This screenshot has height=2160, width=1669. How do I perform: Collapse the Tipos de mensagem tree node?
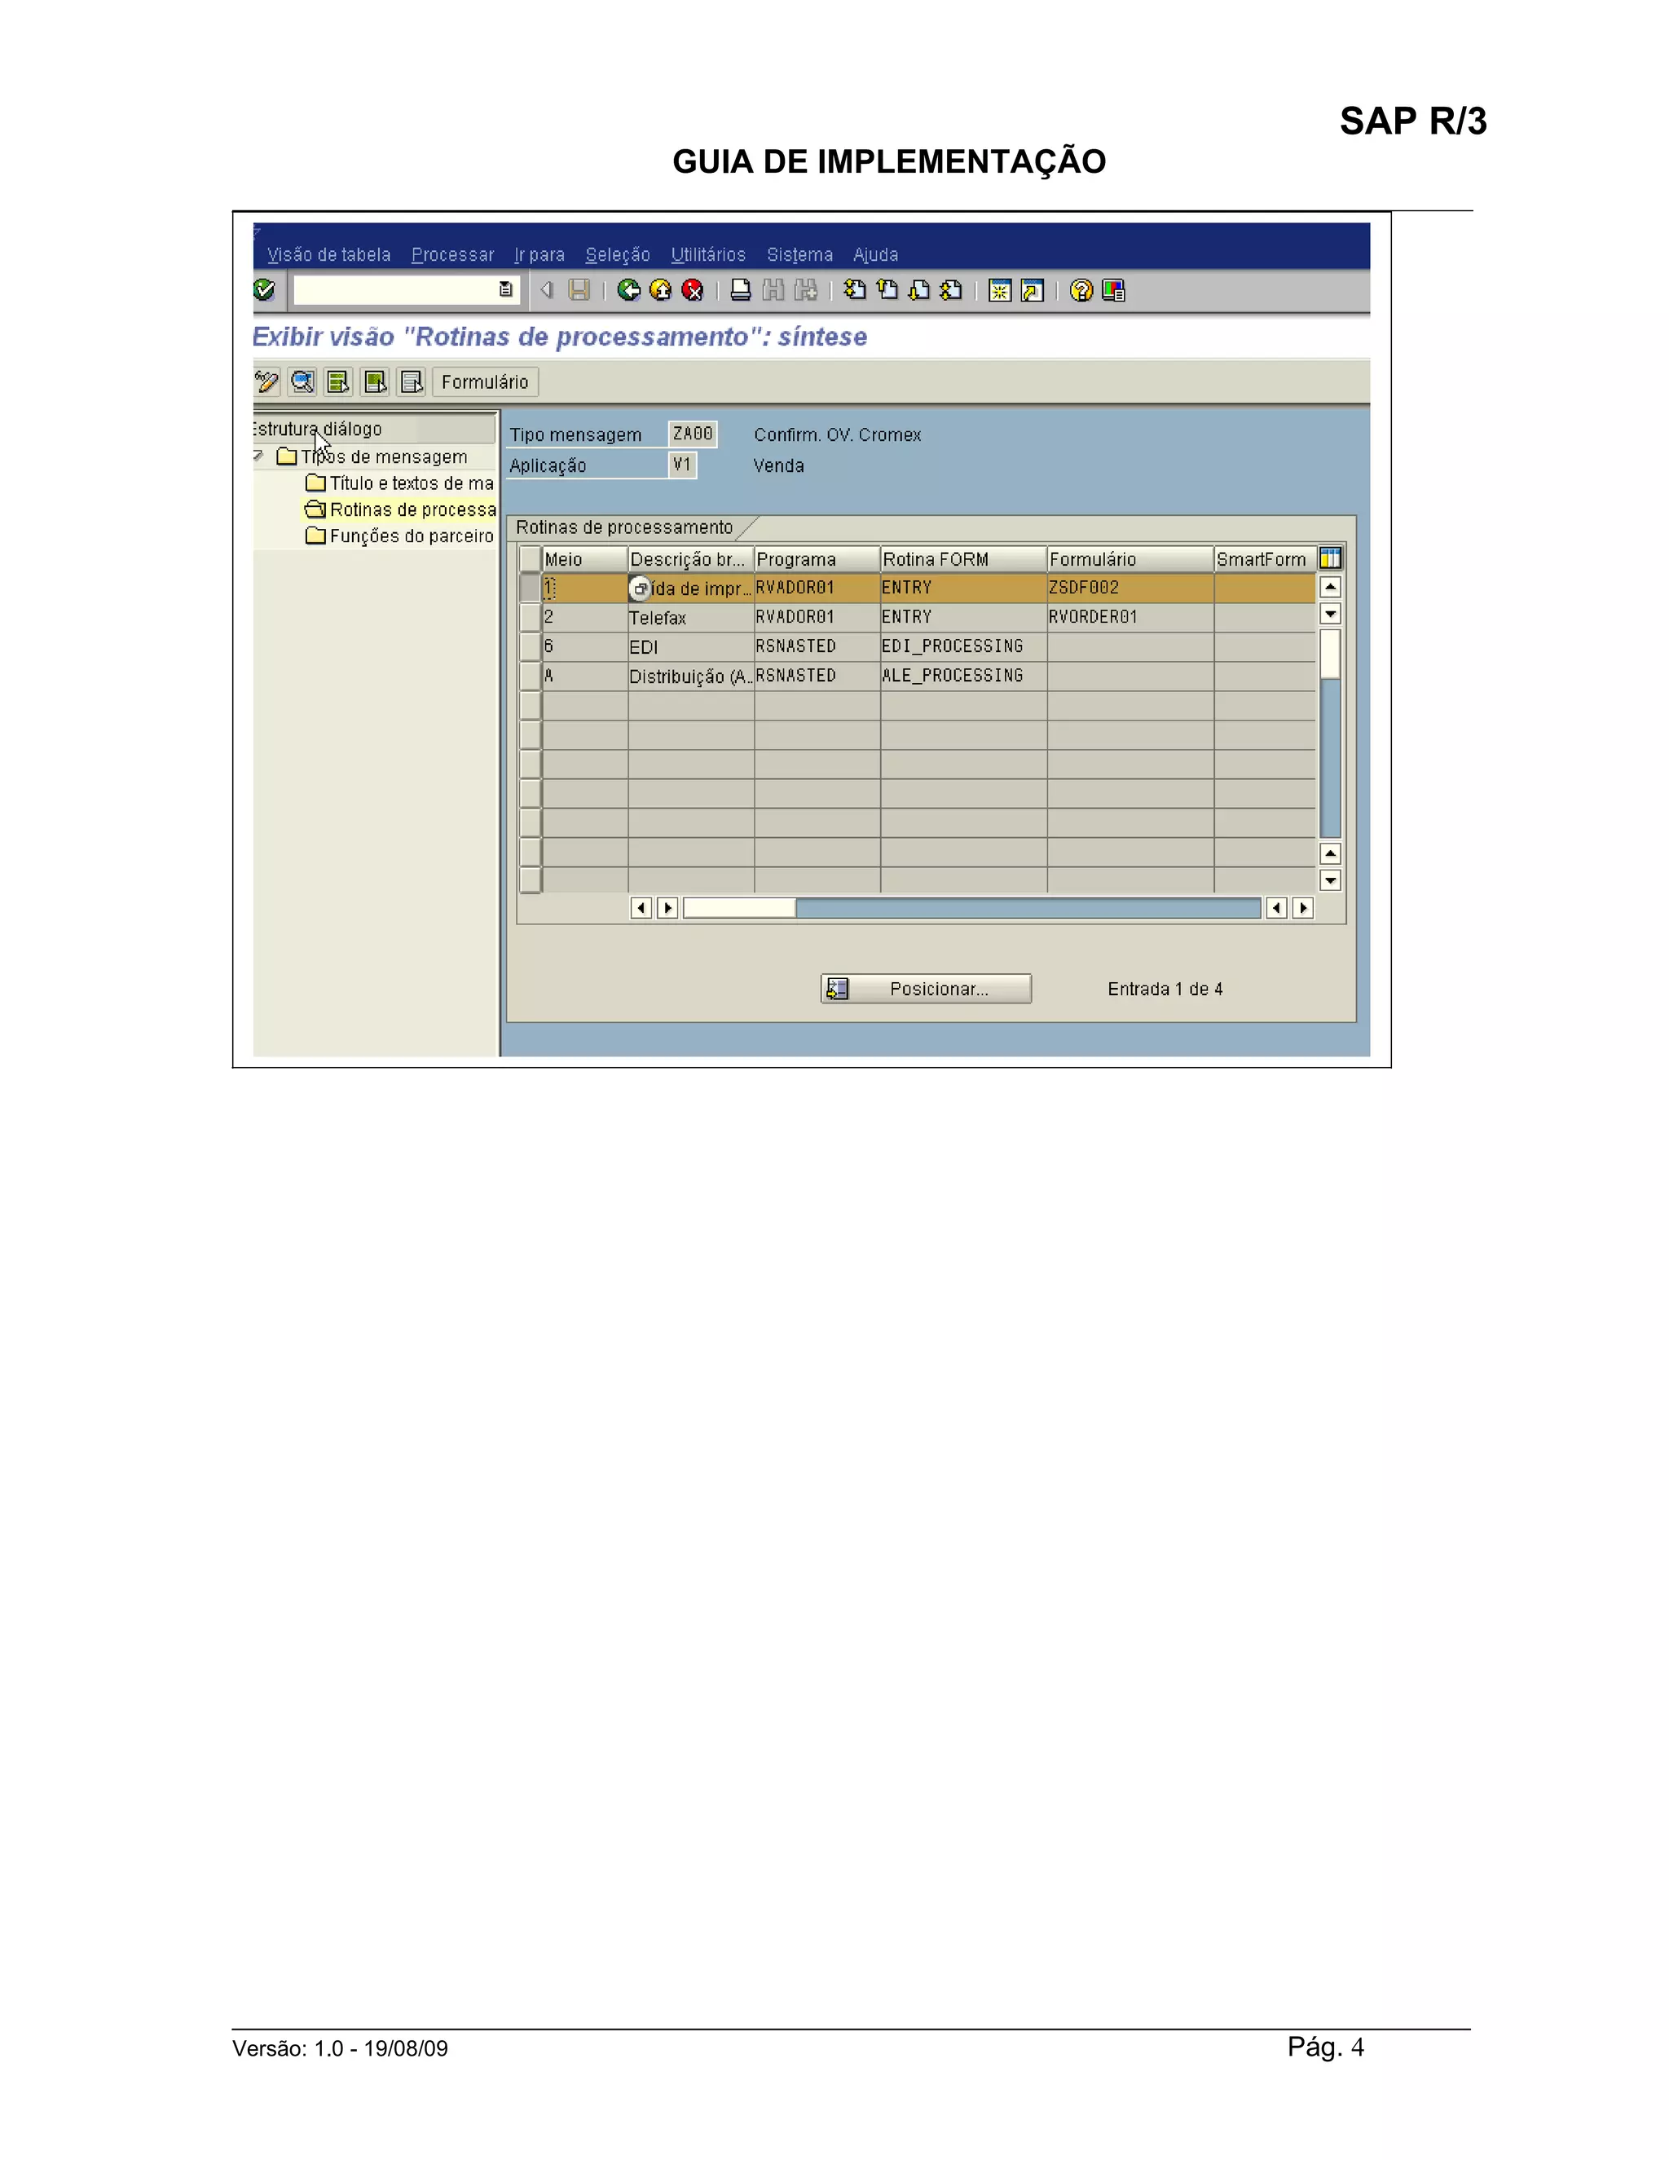click(259, 456)
